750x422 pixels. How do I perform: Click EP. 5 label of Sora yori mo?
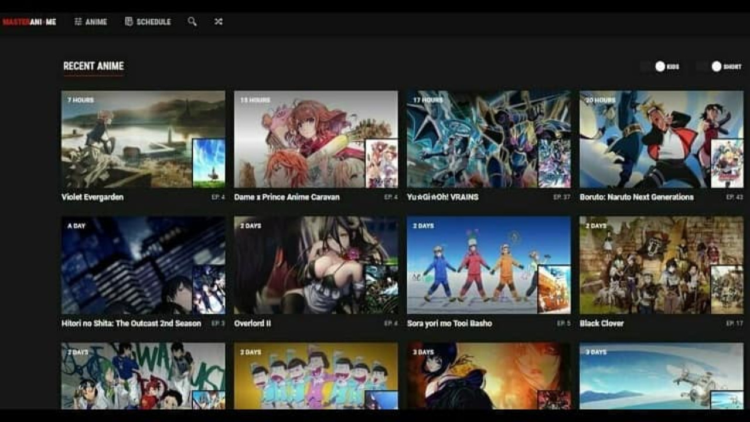(x=564, y=324)
